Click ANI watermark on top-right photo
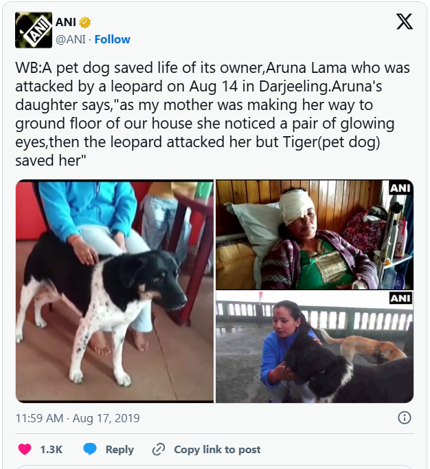Viewport: 430px width, 469px height. click(x=400, y=188)
